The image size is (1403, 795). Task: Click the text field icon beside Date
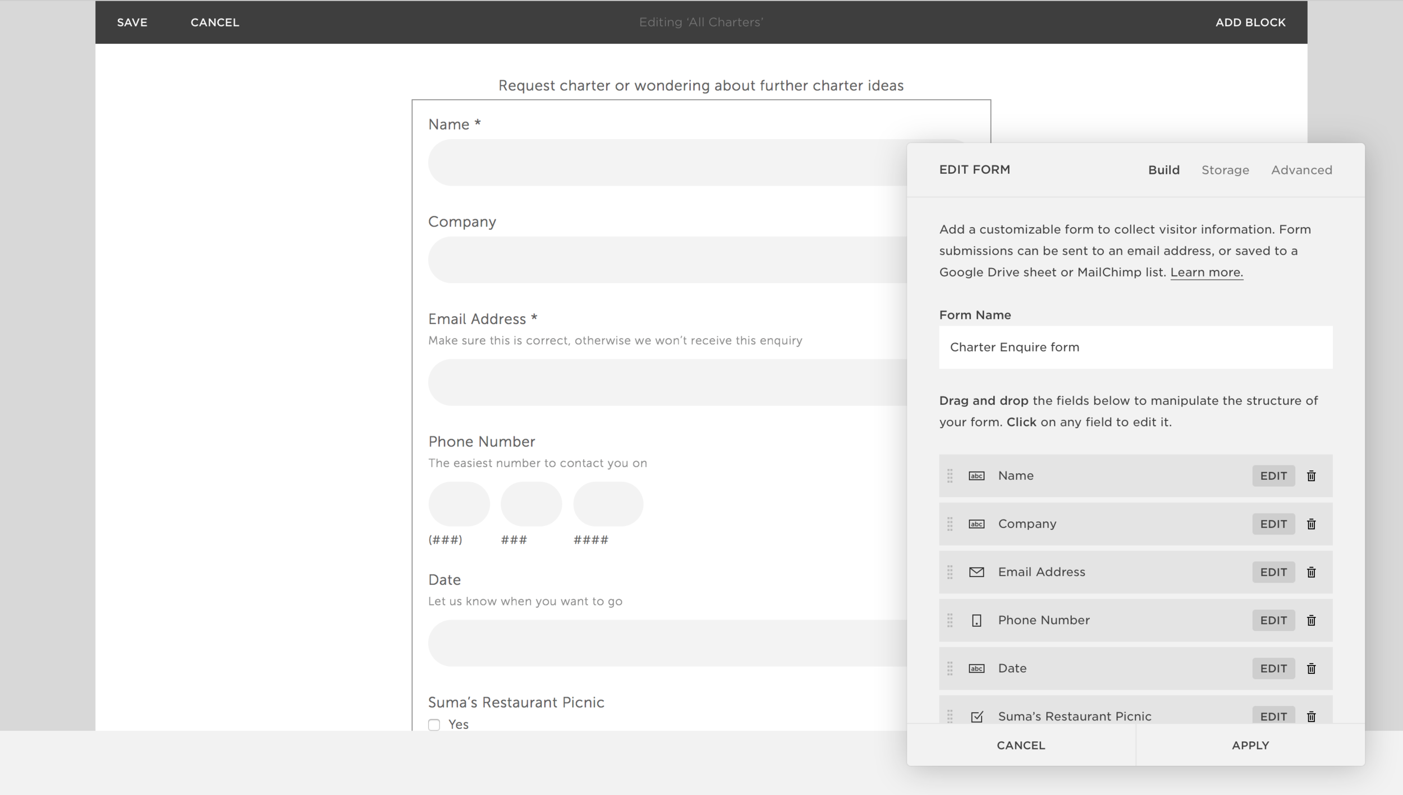976,668
